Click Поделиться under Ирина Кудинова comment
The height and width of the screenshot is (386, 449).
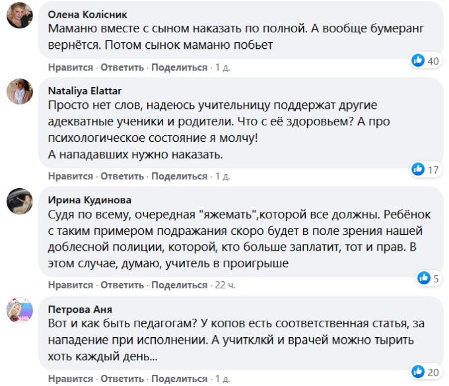point(179,285)
